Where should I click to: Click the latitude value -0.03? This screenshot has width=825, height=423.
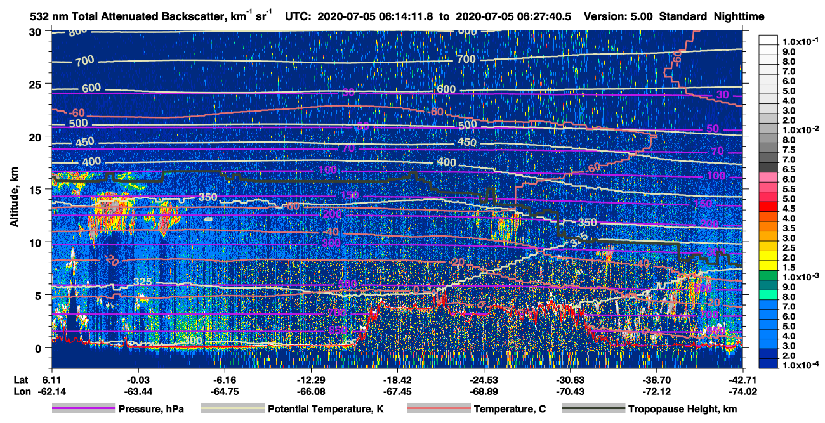click(x=138, y=380)
